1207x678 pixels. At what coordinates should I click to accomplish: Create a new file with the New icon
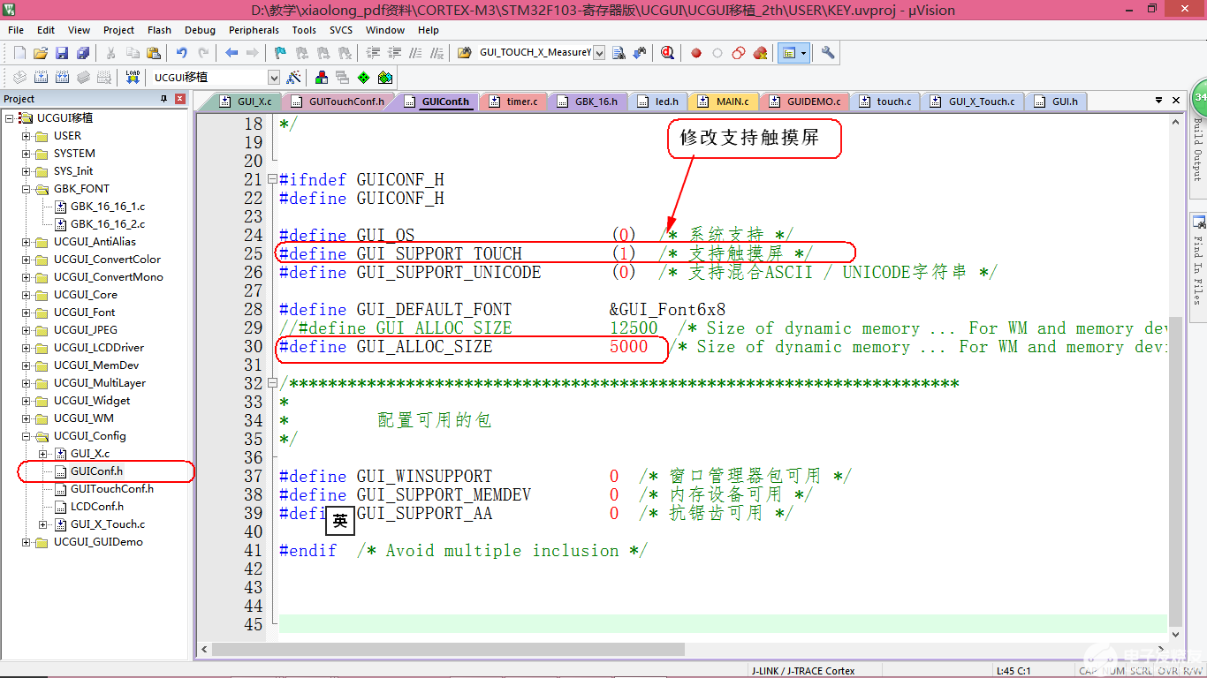19,53
